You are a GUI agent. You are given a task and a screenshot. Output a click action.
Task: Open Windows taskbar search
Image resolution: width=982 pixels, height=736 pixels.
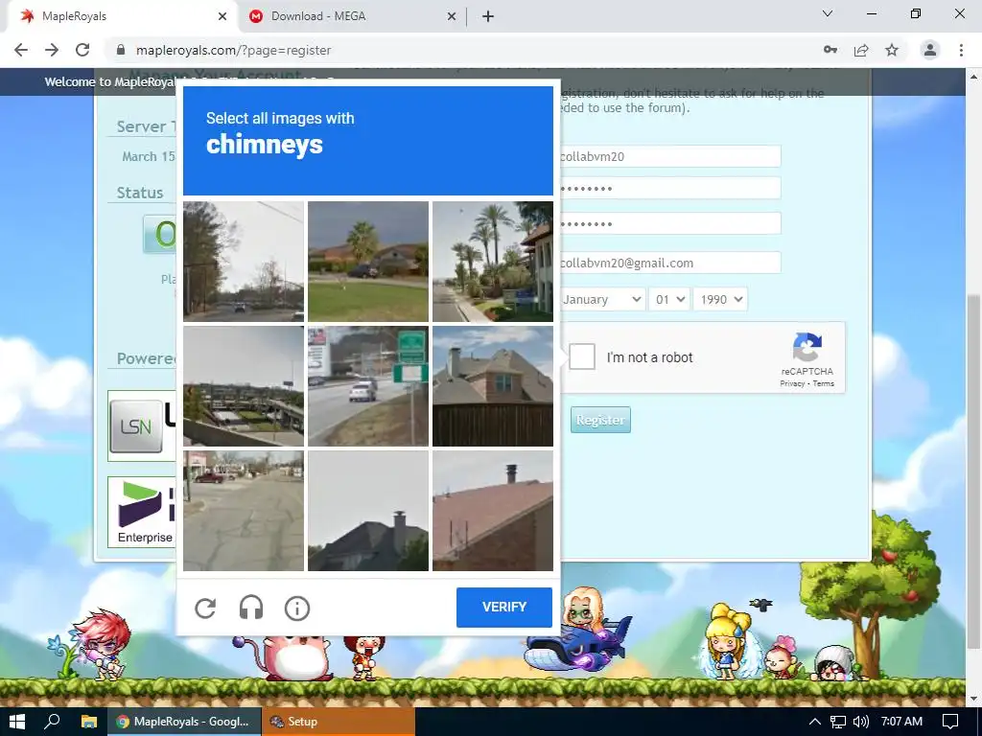coord(53,721)
